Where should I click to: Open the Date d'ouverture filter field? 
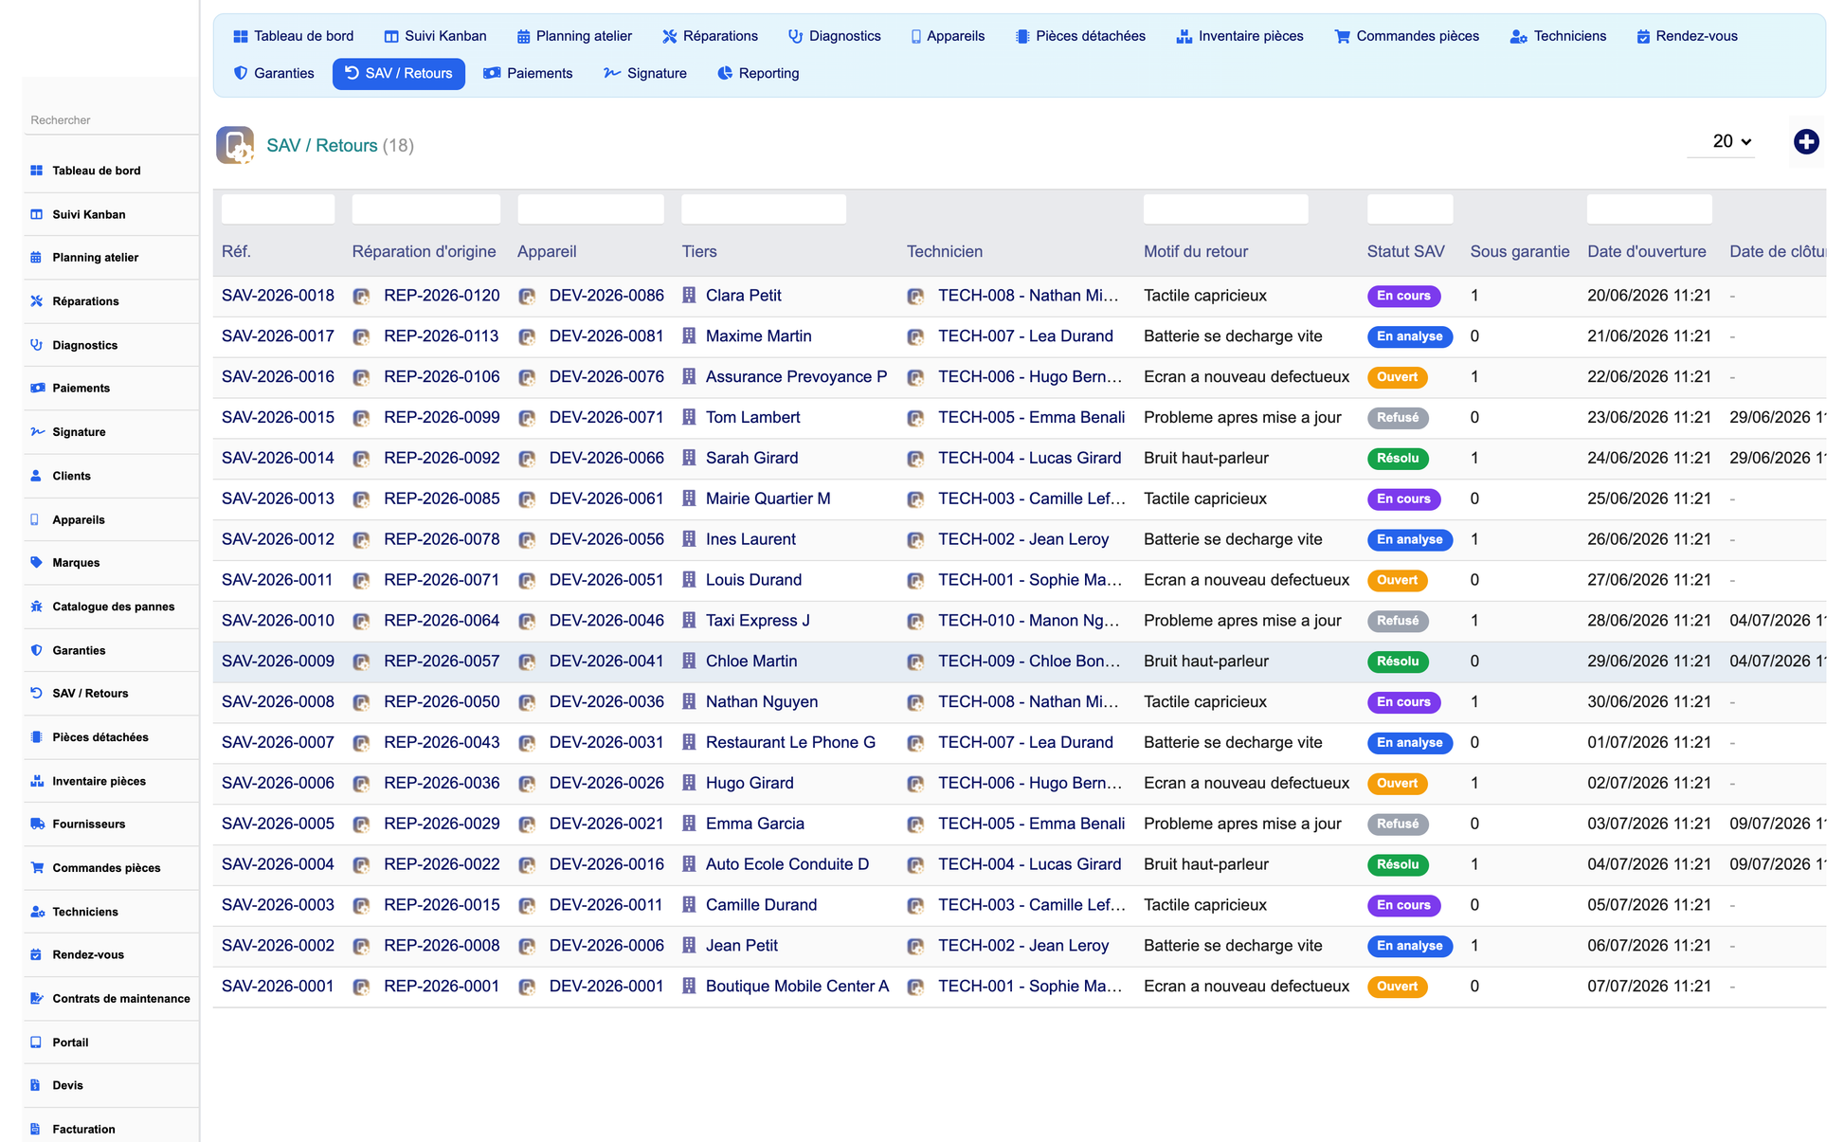click(1649, 208)
